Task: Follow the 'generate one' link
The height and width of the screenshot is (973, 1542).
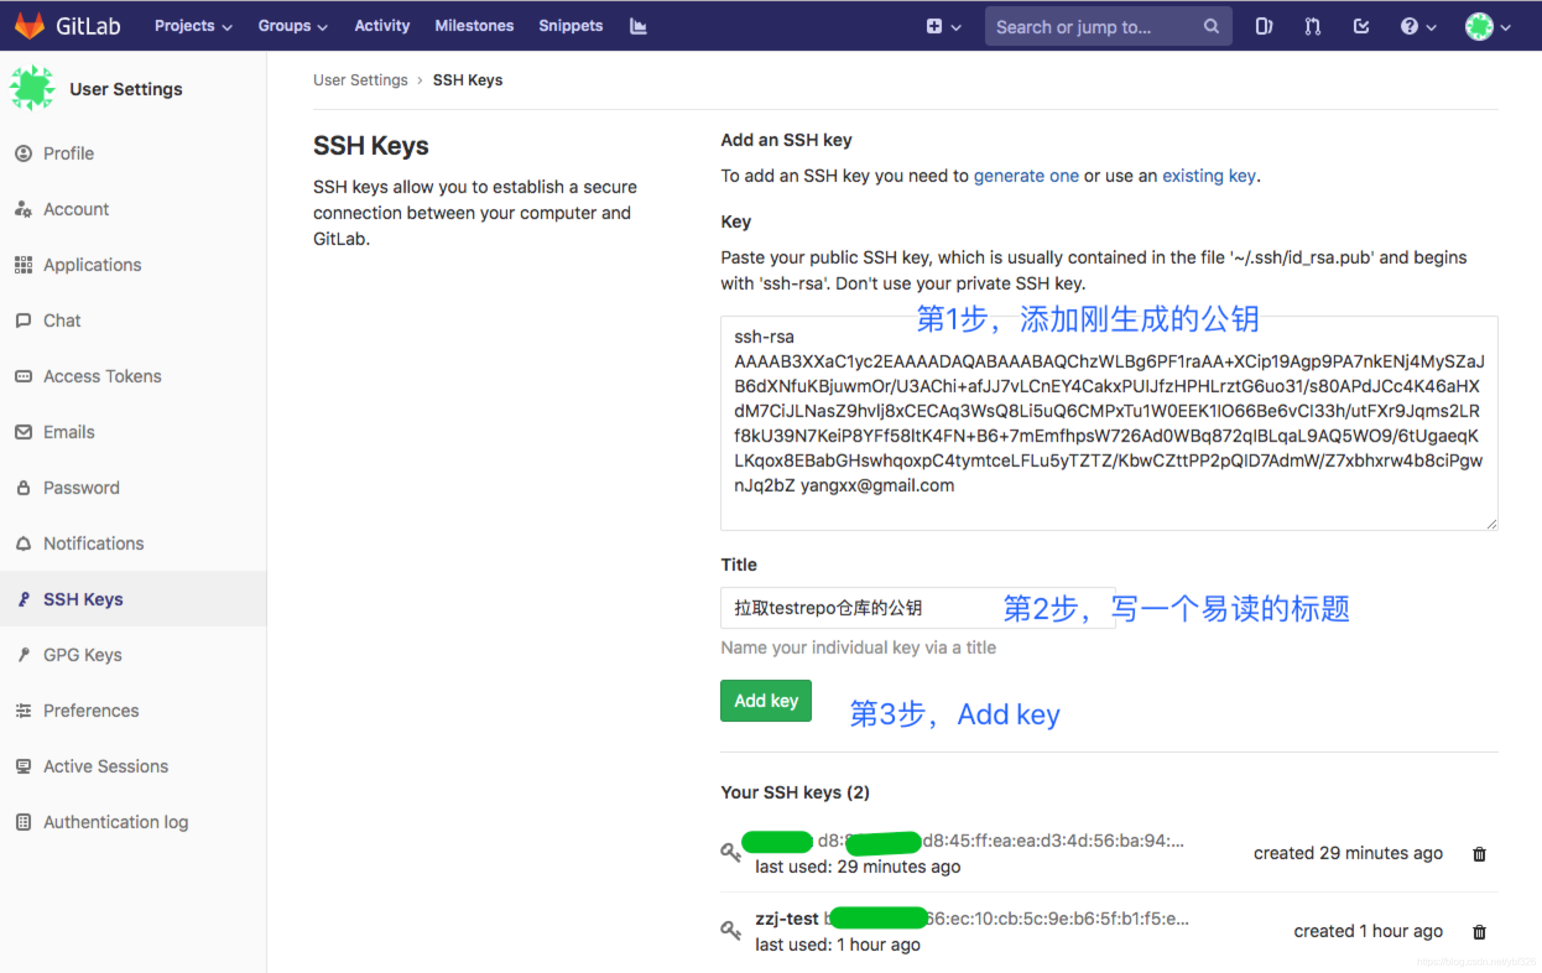Action: (x=1025, y=176)
